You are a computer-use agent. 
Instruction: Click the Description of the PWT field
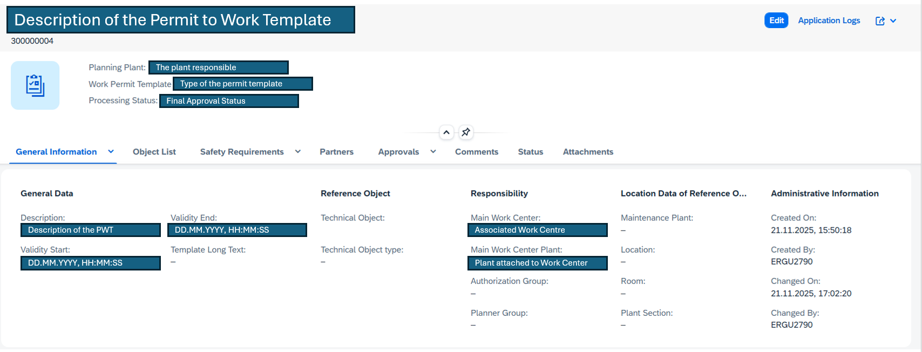(91, 230)
